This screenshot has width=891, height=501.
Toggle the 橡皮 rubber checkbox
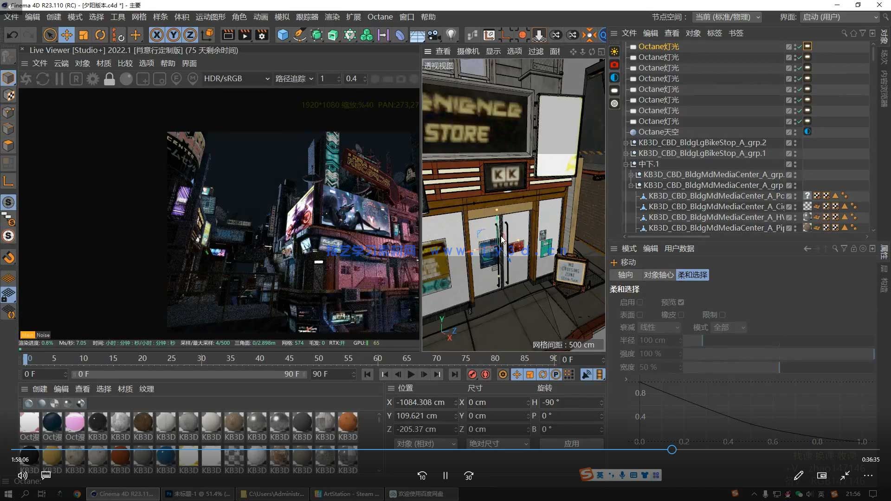(x=681, y=315)
